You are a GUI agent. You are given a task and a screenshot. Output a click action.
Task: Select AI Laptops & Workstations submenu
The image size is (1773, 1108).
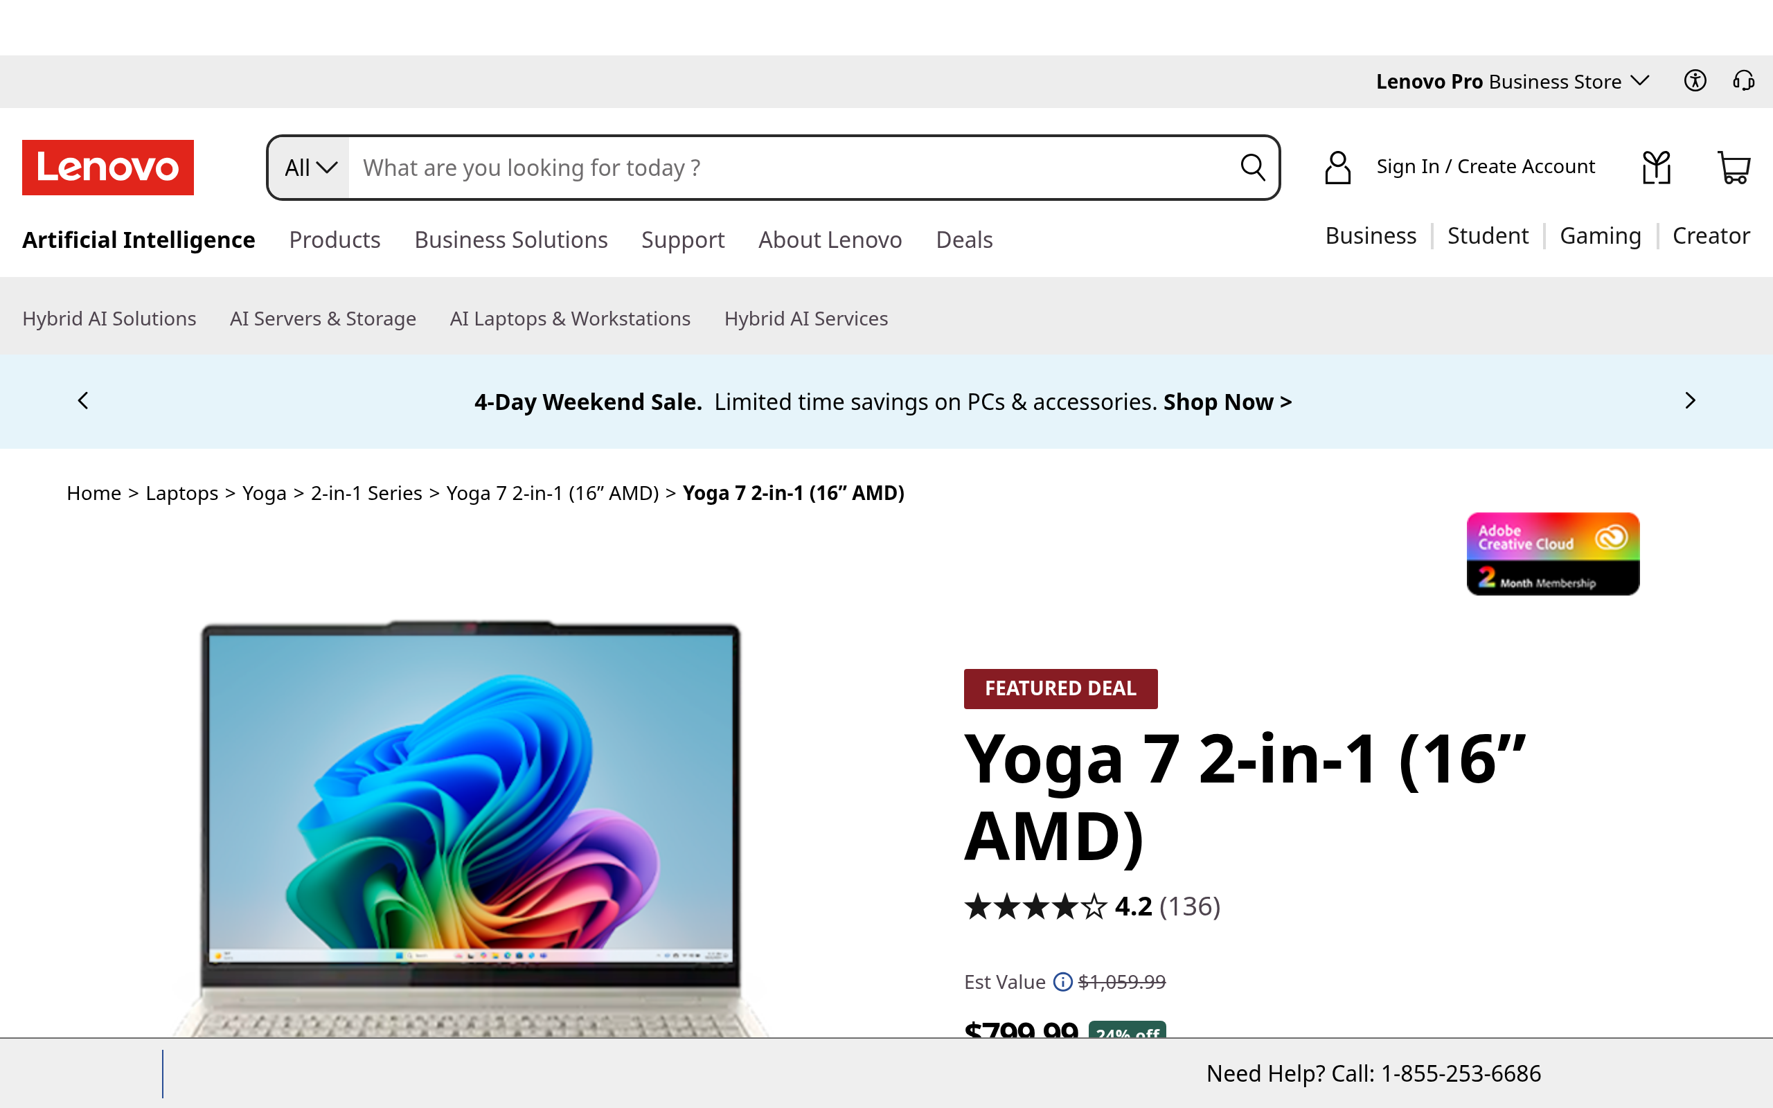(x=570, y=319)
